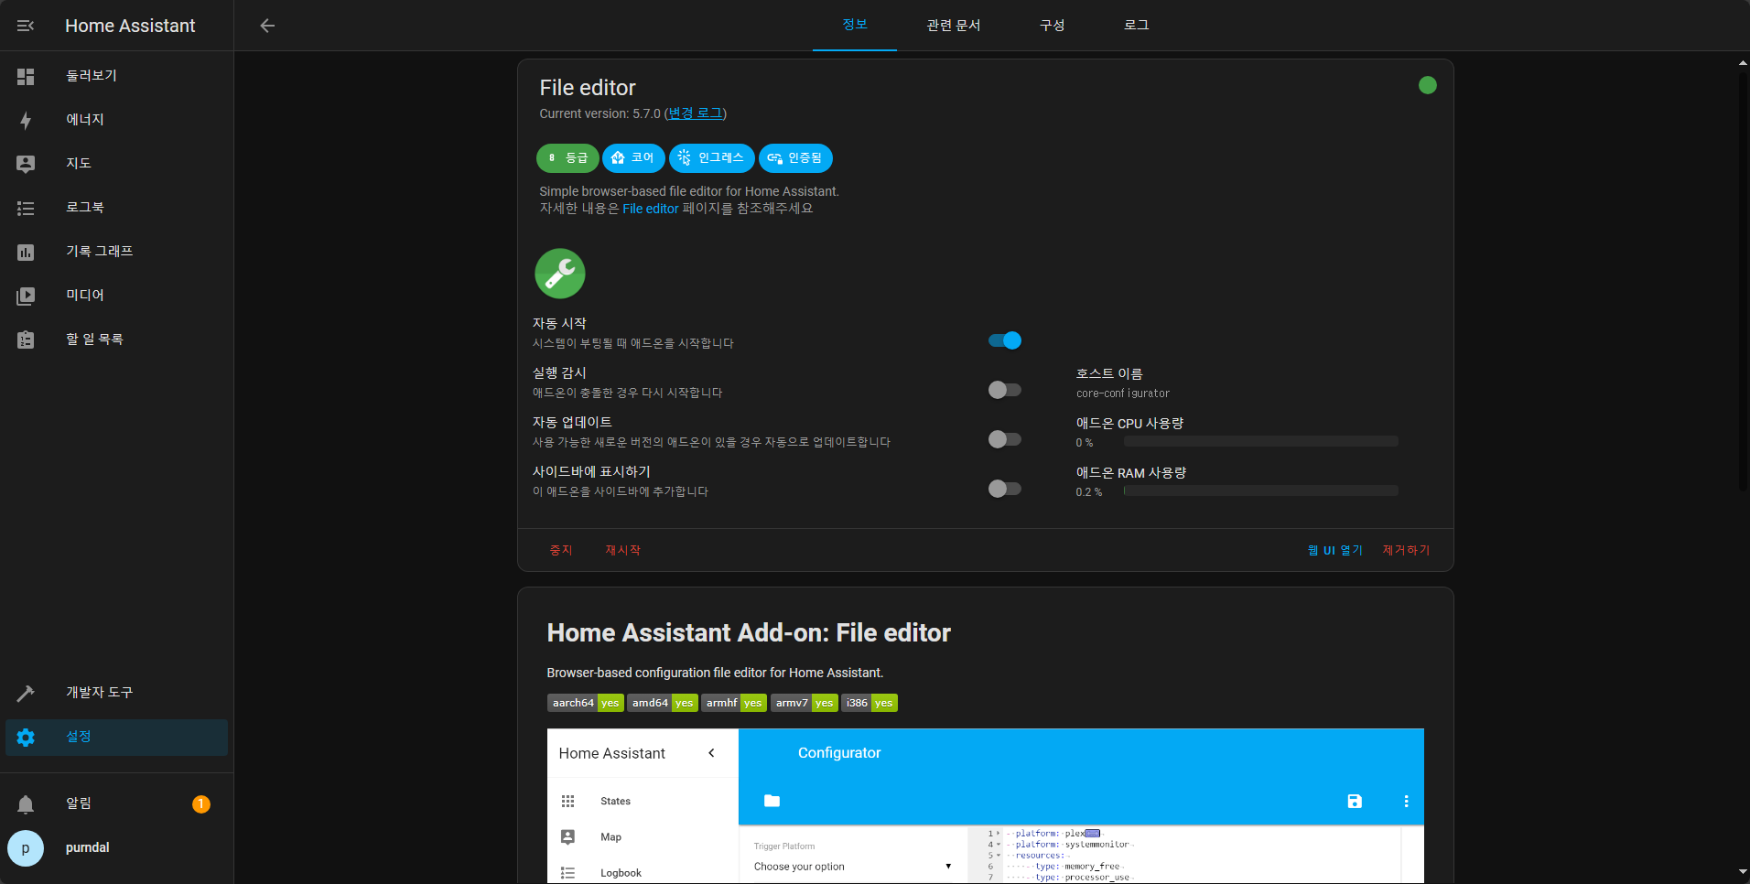Switch to the 구성 tab
The height and width of the screenshot is (884, 1750).
[1053, 25]
